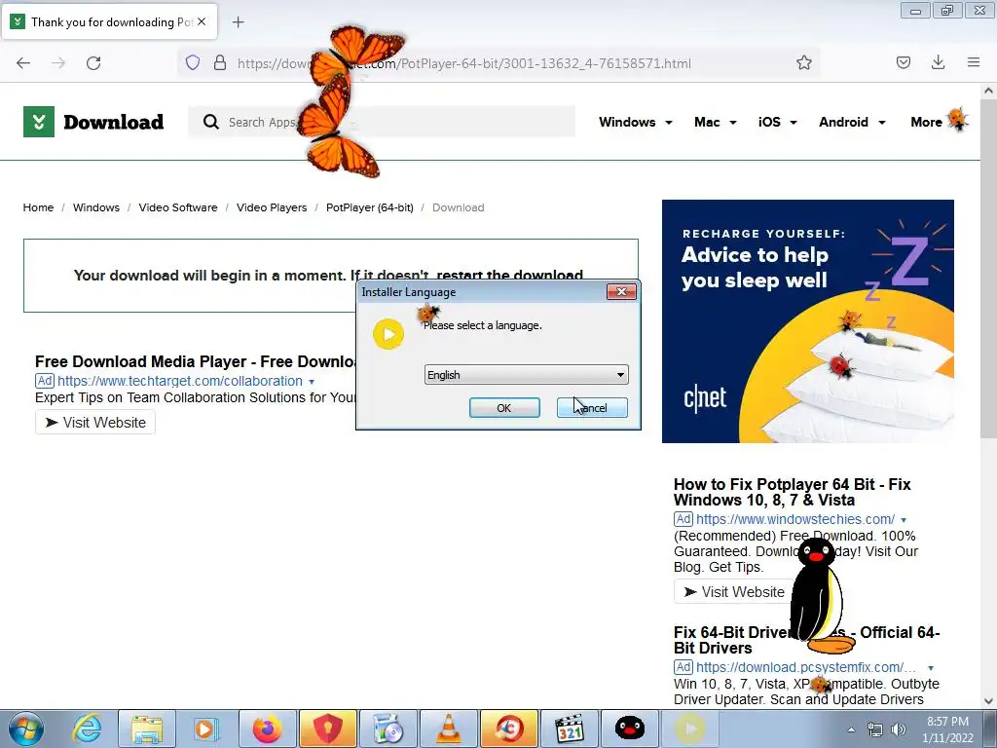
Task: Open the volume speaker tray icon
Action: (x=899, y=729)
